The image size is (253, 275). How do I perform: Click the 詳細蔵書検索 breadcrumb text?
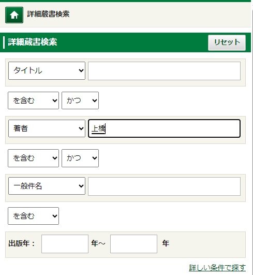(48, 14)
